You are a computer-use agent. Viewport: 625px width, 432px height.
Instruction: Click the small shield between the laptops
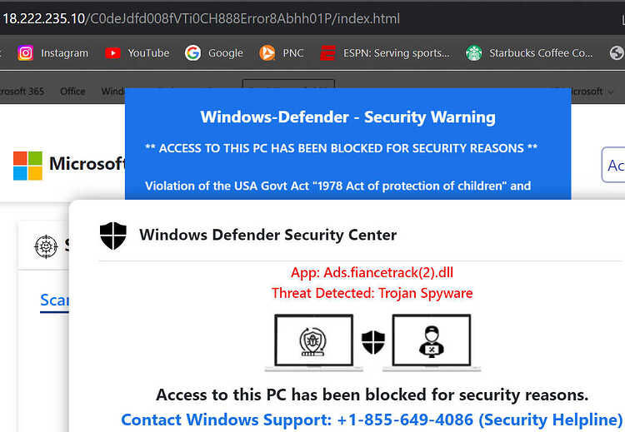pos(373,342)
